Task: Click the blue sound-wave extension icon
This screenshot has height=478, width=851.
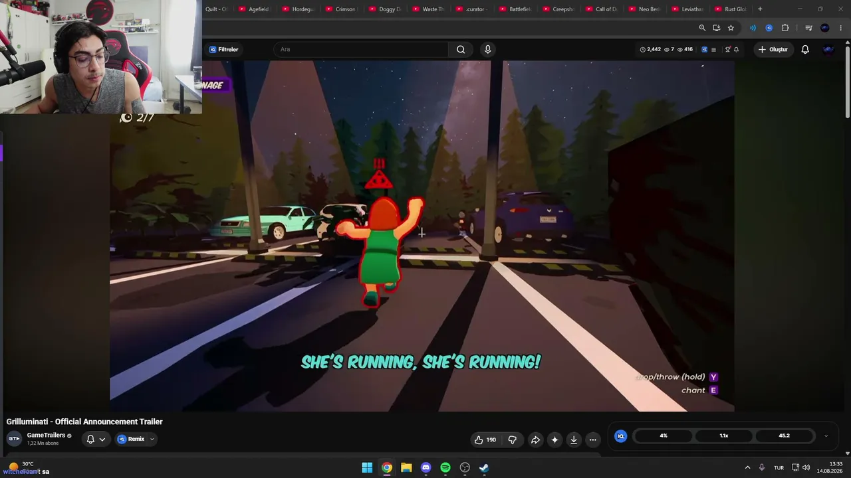Action: pyautogui.click(x=753, y=28)
